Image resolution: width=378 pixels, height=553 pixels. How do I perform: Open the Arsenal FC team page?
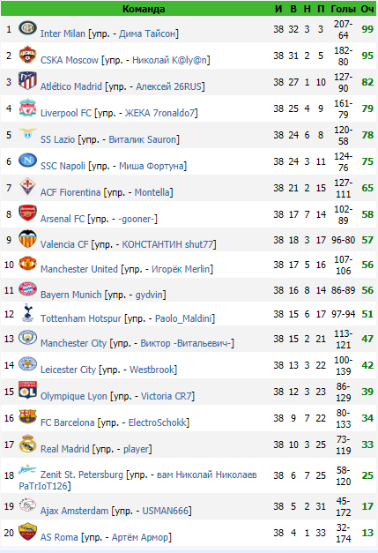(x=63, y=219)
